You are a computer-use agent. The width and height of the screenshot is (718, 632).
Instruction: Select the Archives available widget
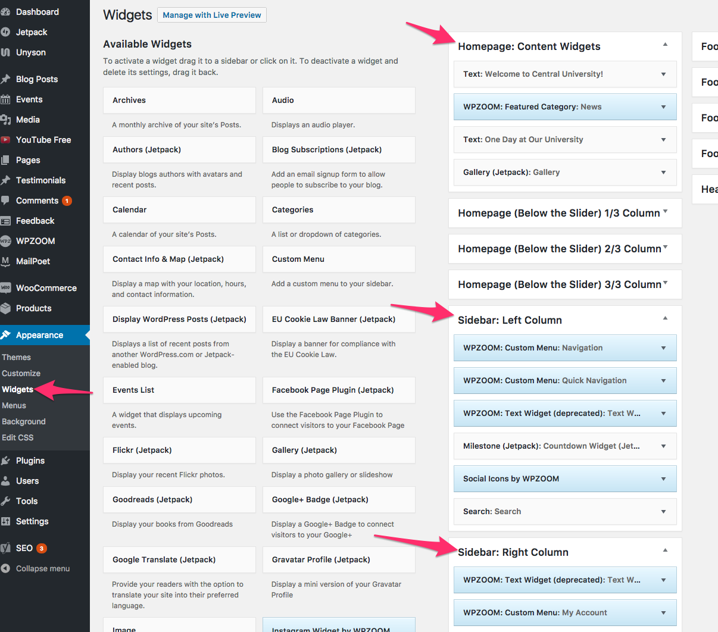point(179,101)
